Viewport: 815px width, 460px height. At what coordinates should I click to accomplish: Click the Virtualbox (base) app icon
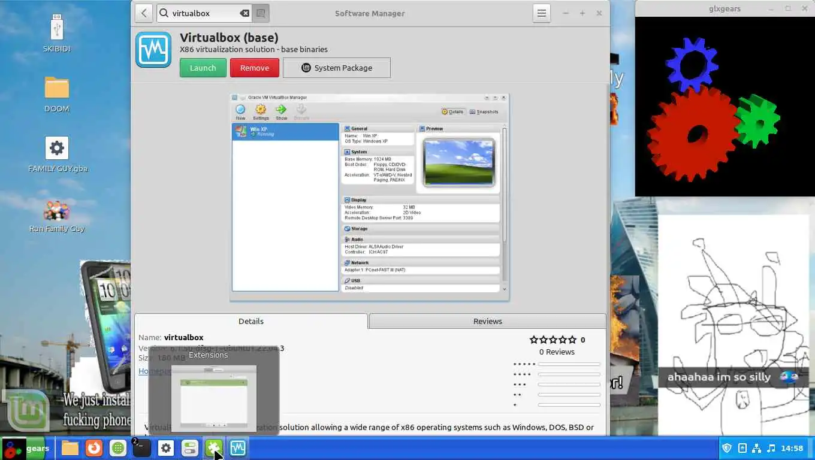point(153,50)
